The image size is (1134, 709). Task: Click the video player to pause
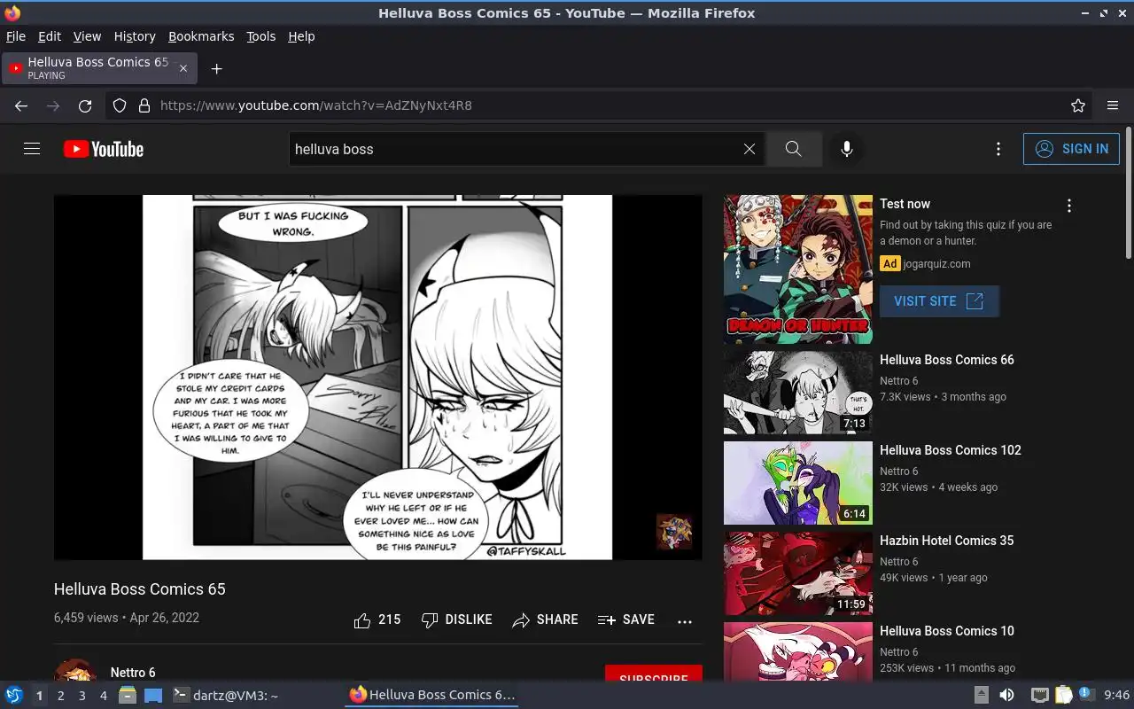click(377, 378)
